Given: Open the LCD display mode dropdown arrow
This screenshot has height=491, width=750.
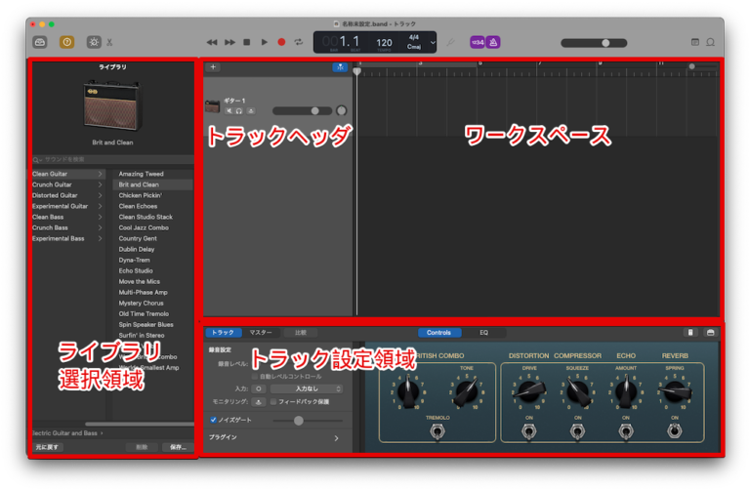Looking at the screenshot, I should click(x=433, y=43).
